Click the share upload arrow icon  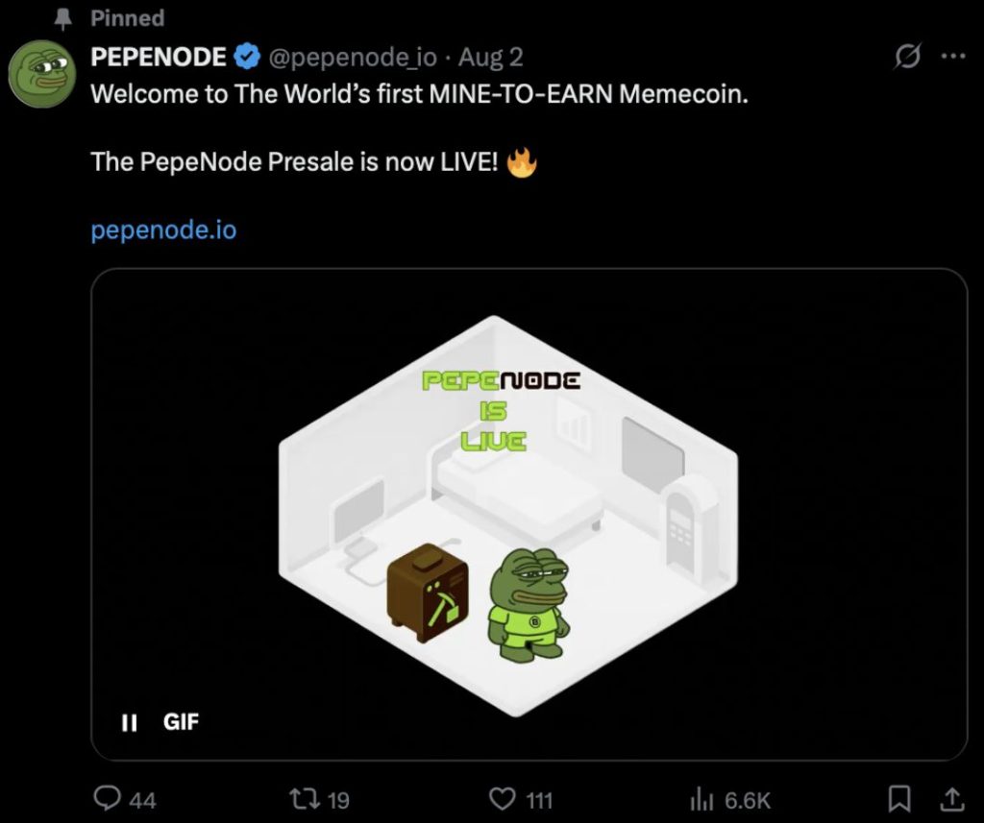[952, 799]
